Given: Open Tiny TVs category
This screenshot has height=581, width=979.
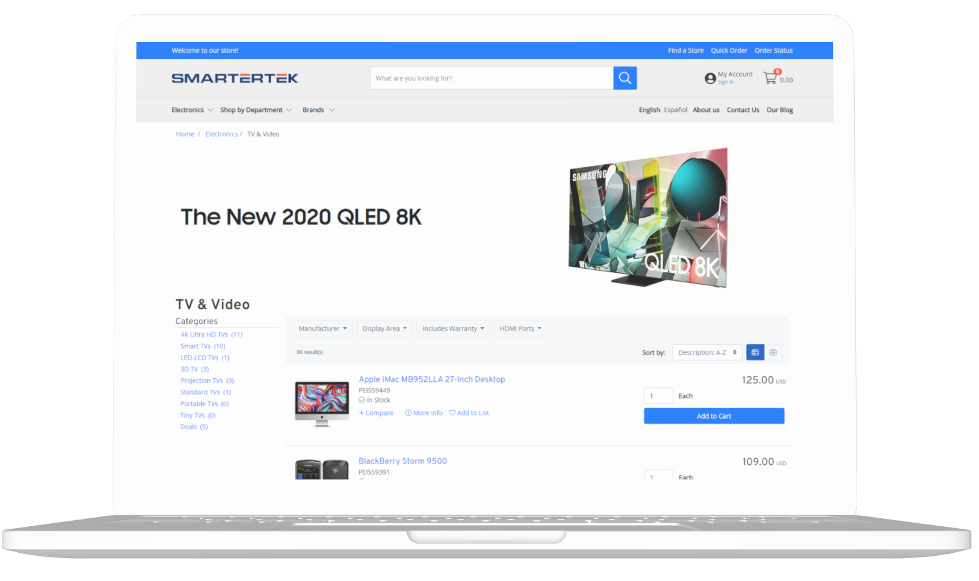Looking at the screenshot, I should point(198,416).
